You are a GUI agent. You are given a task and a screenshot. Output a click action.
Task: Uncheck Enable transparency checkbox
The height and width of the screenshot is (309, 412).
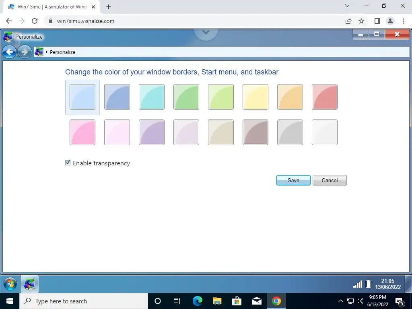click(68, 163)
